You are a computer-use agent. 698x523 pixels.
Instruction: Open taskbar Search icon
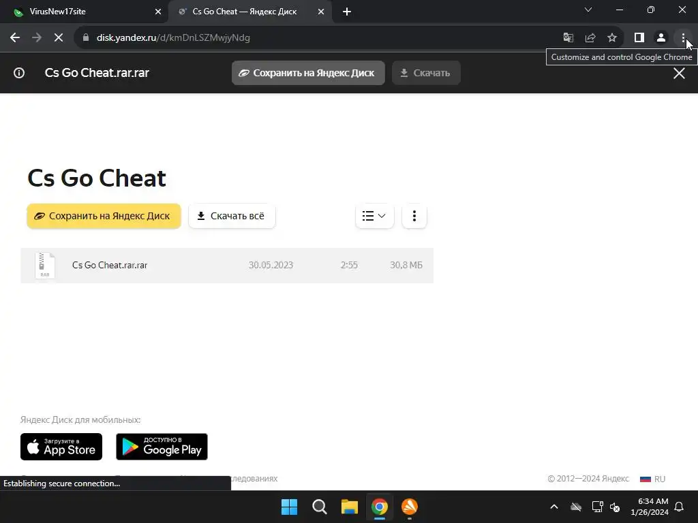320,507
